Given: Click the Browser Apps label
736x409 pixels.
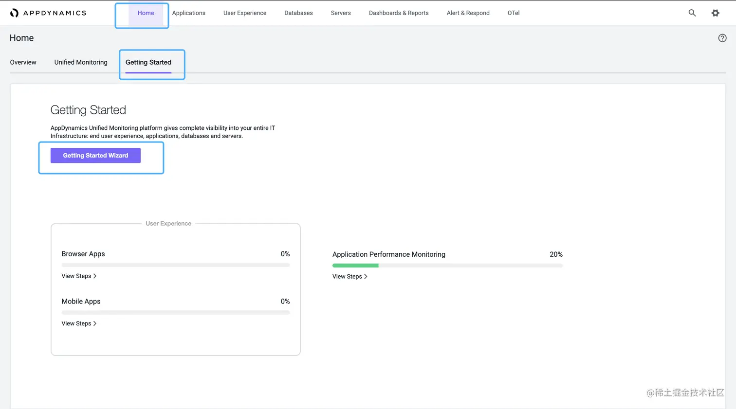Looking at the screenshot, I should click(x=83, y=254).
